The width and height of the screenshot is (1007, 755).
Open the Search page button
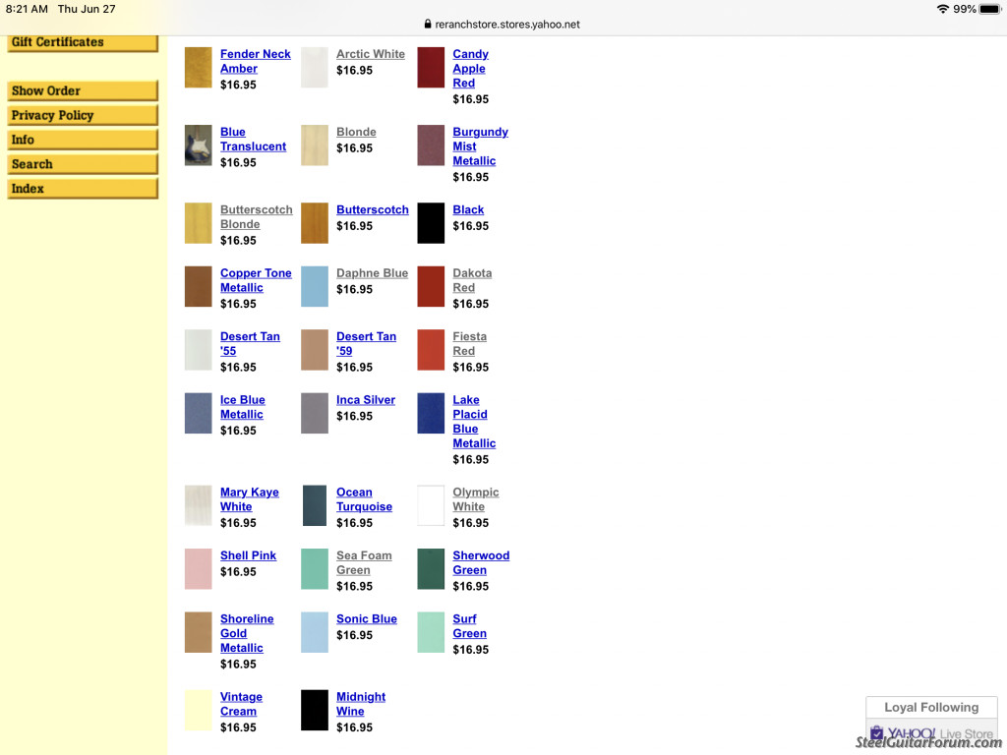(83, 164)
